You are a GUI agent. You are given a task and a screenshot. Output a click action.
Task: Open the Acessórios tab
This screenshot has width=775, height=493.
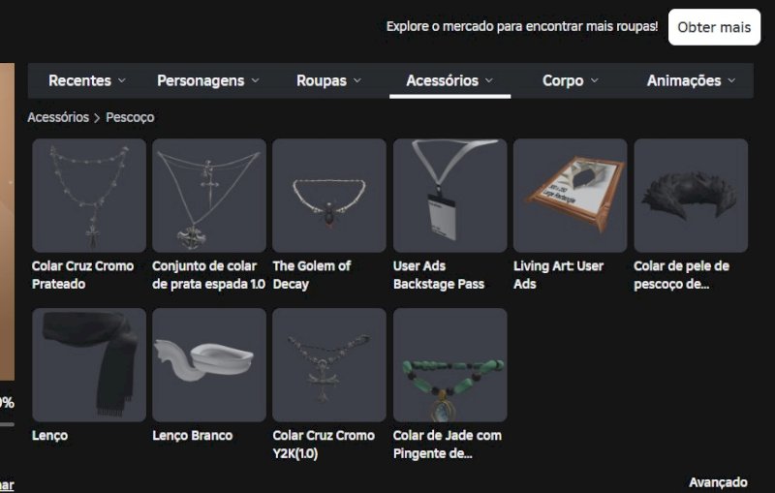tap(449, 80)
